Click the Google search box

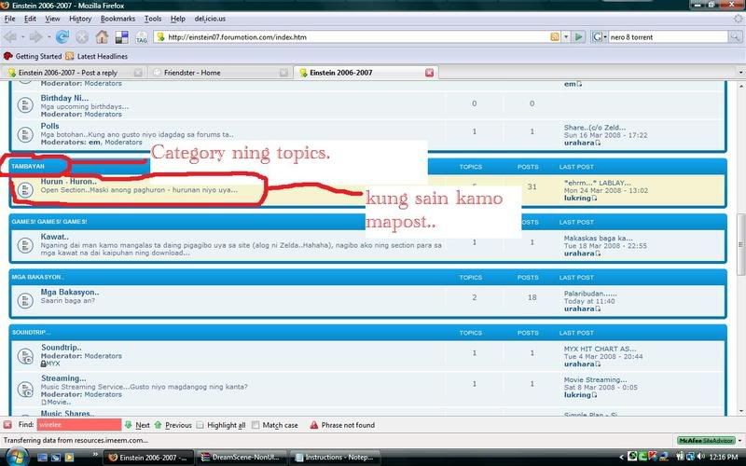668,36
